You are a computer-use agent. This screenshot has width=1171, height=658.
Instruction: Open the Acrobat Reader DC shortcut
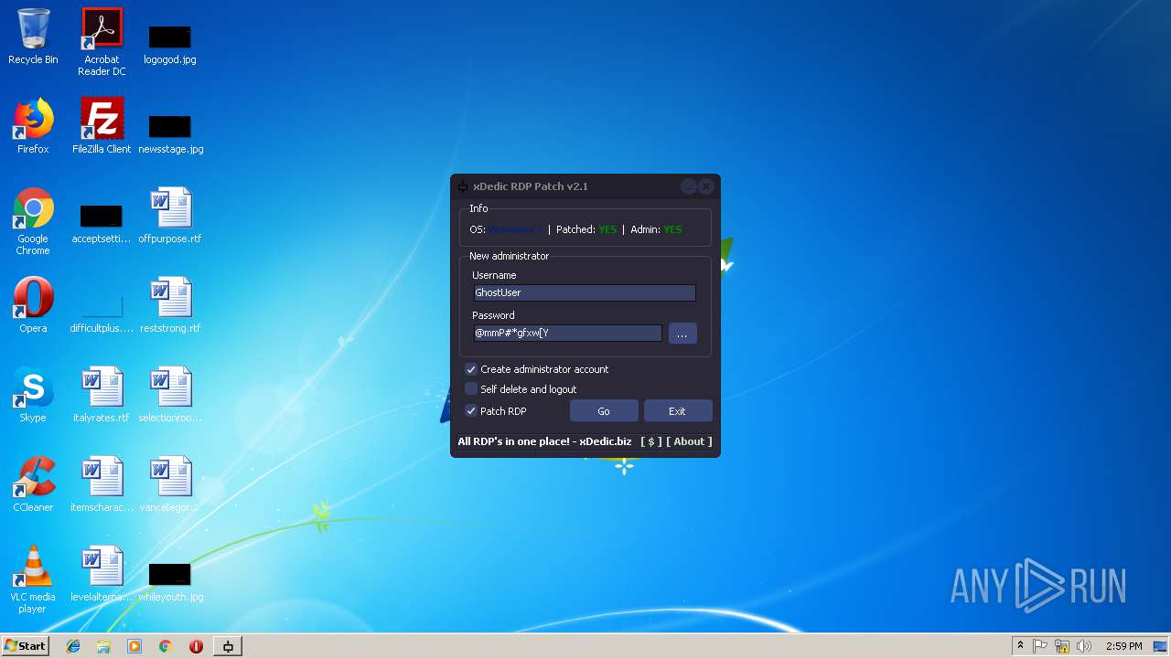[x=102, y=42]
